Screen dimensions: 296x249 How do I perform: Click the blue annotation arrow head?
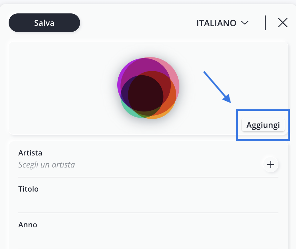click(x=227, y=99)
